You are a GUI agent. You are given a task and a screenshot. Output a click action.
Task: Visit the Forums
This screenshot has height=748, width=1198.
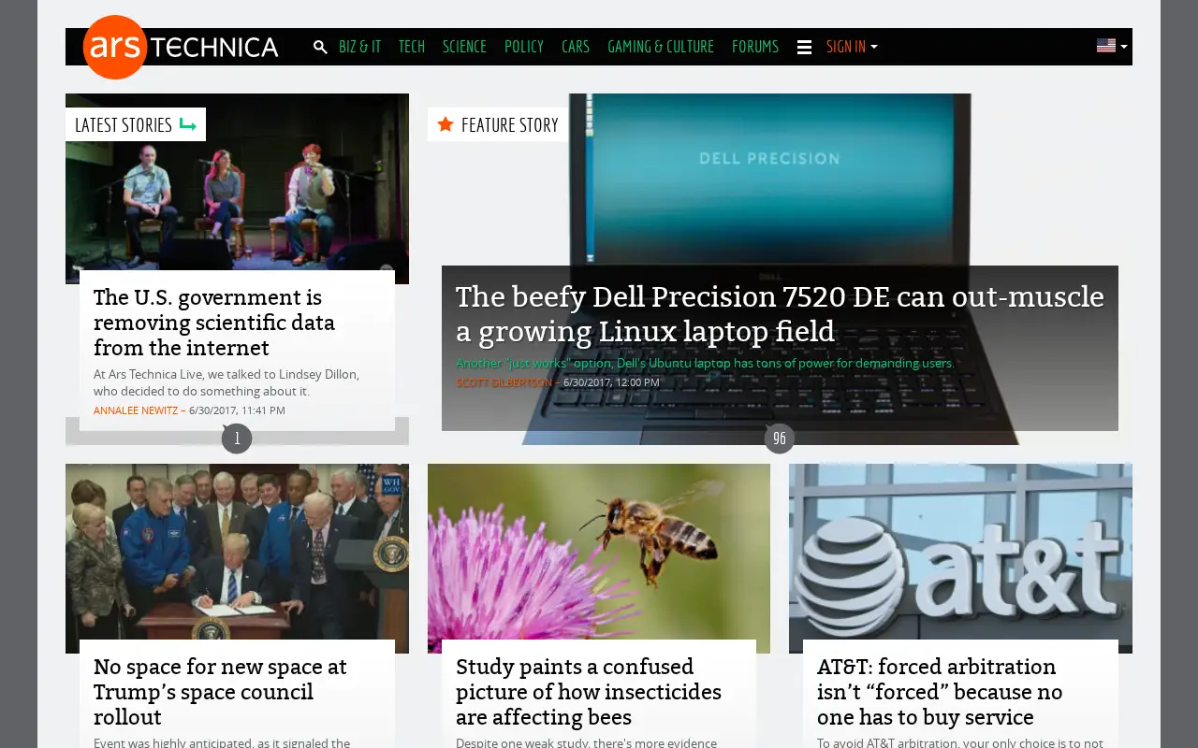tap(755, 47)
